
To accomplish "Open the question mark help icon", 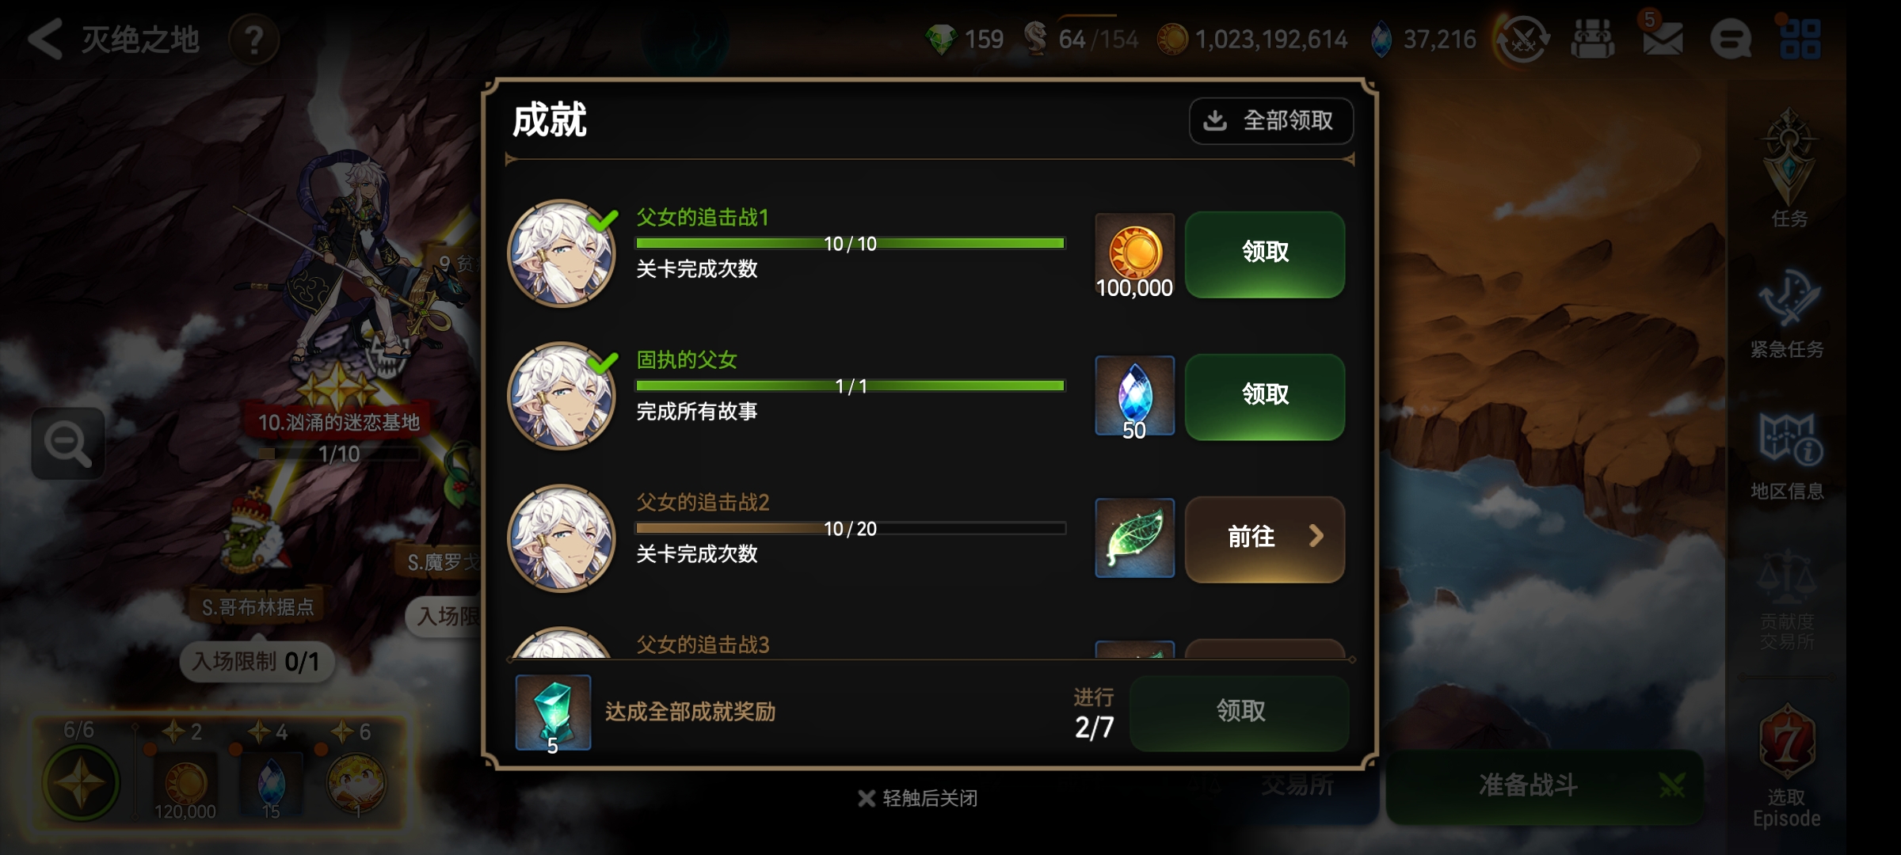I will point(254,40).
